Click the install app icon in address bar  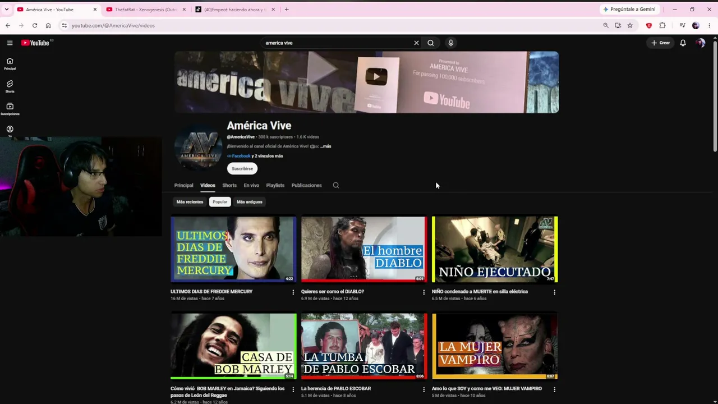(618, 25)
